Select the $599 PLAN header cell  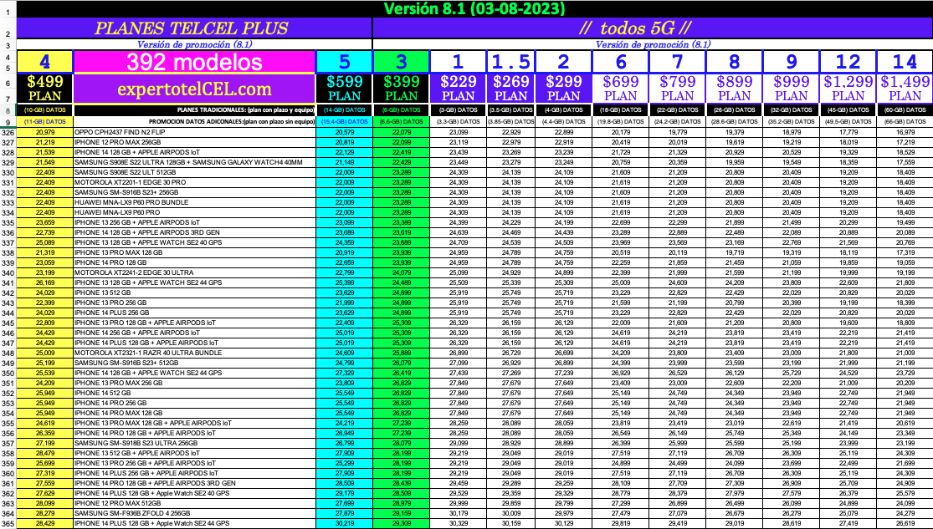pos(344,89)
